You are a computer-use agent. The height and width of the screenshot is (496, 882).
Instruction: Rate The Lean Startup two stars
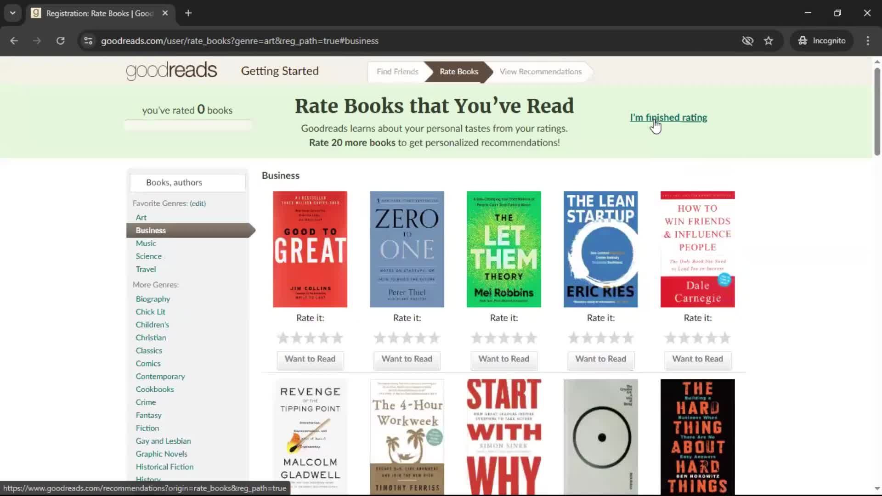[x=587, y=338]
